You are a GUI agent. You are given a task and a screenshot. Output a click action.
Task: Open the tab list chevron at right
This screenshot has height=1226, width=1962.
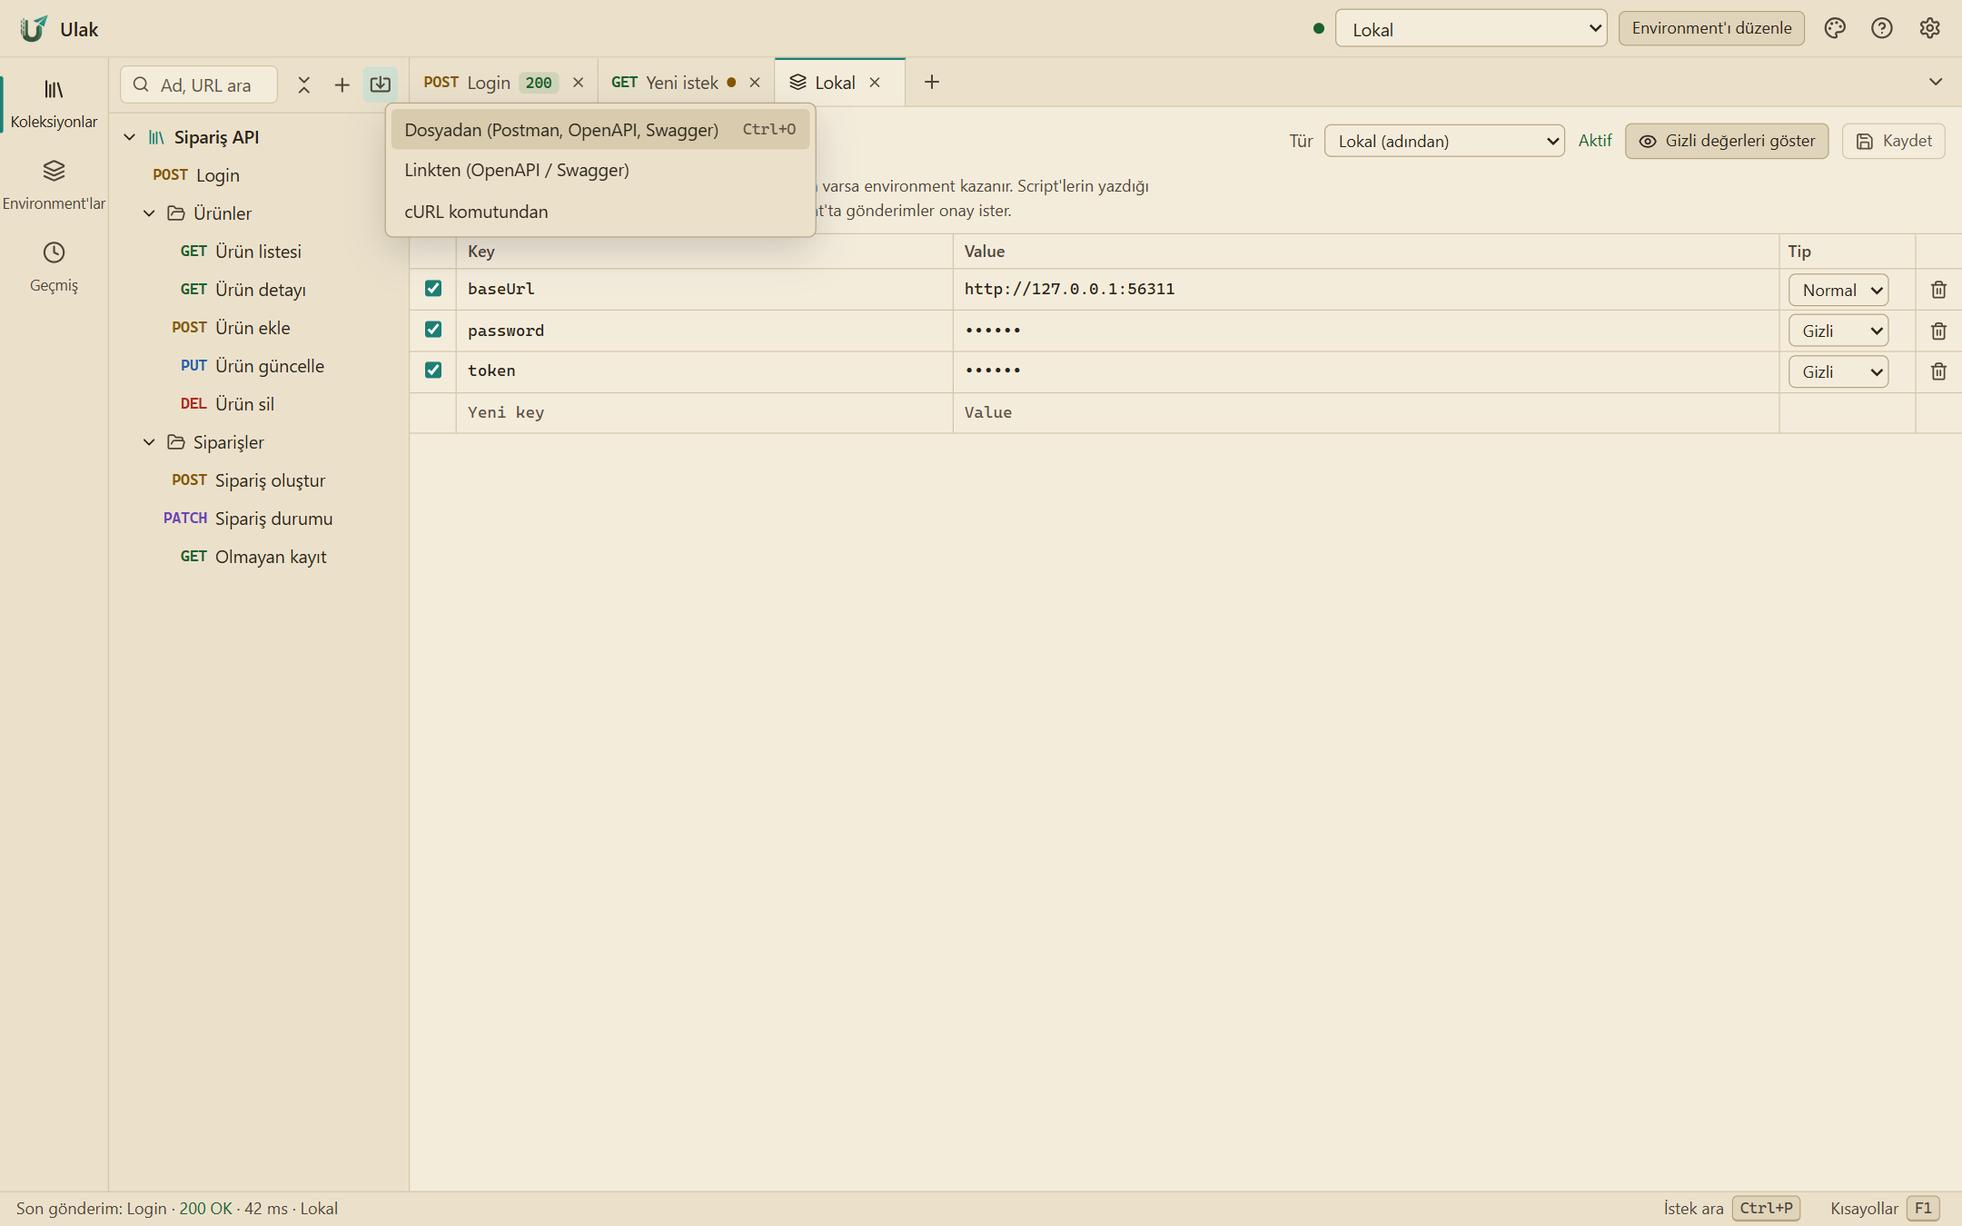click(x=1936, y=82)
